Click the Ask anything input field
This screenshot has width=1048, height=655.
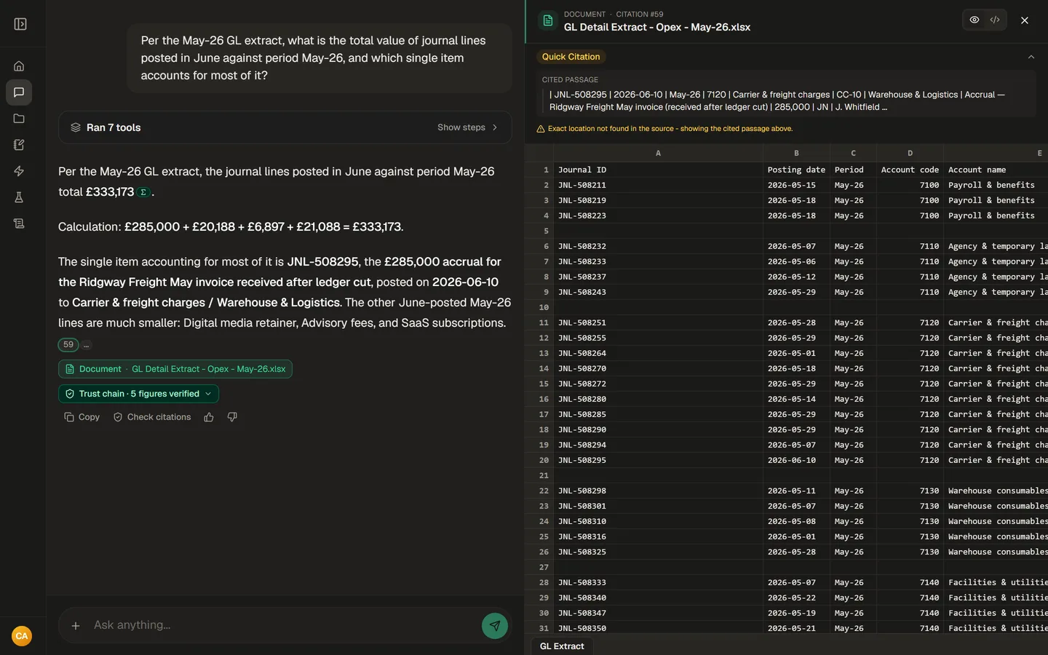(284, 625)
